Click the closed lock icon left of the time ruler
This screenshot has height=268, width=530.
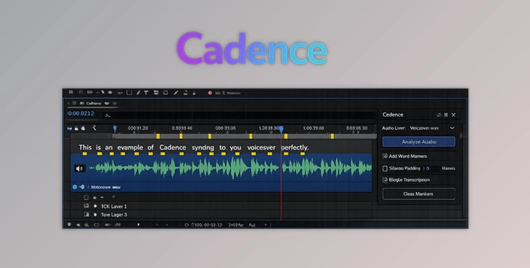pyautogui.click(x=83, y=128)
